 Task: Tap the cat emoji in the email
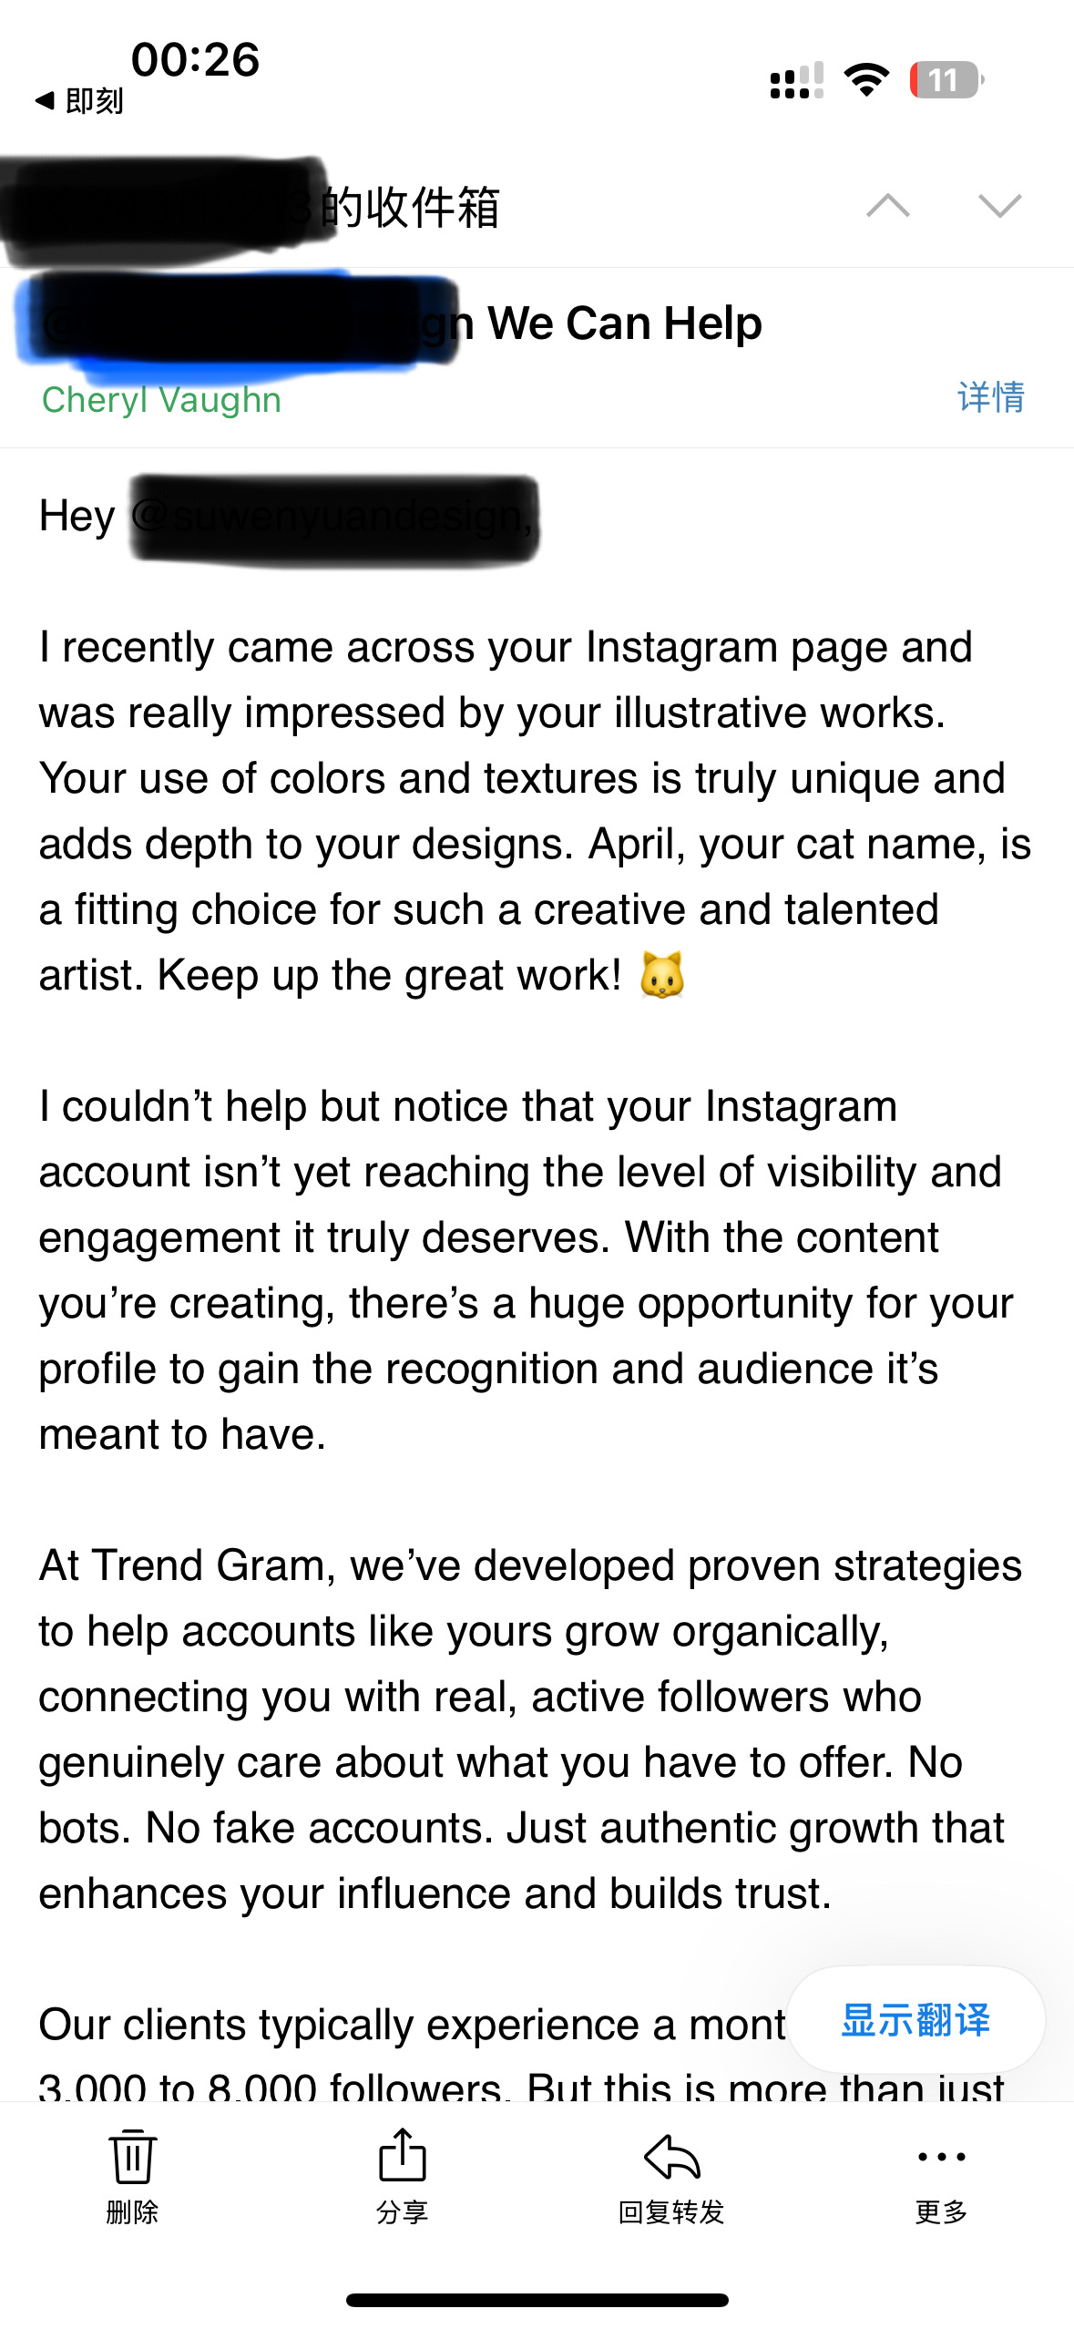pos(662,975)
